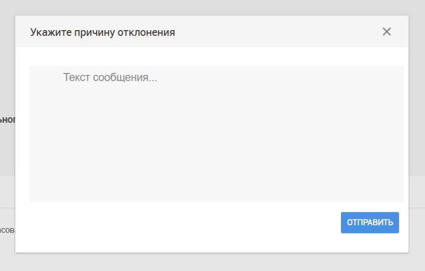Image resolution: width=425 pixels, height=271 pixels.
Task: Click the dimmed backdrop above the dialog
Action: pyautogui.click(x=213, y=7)
